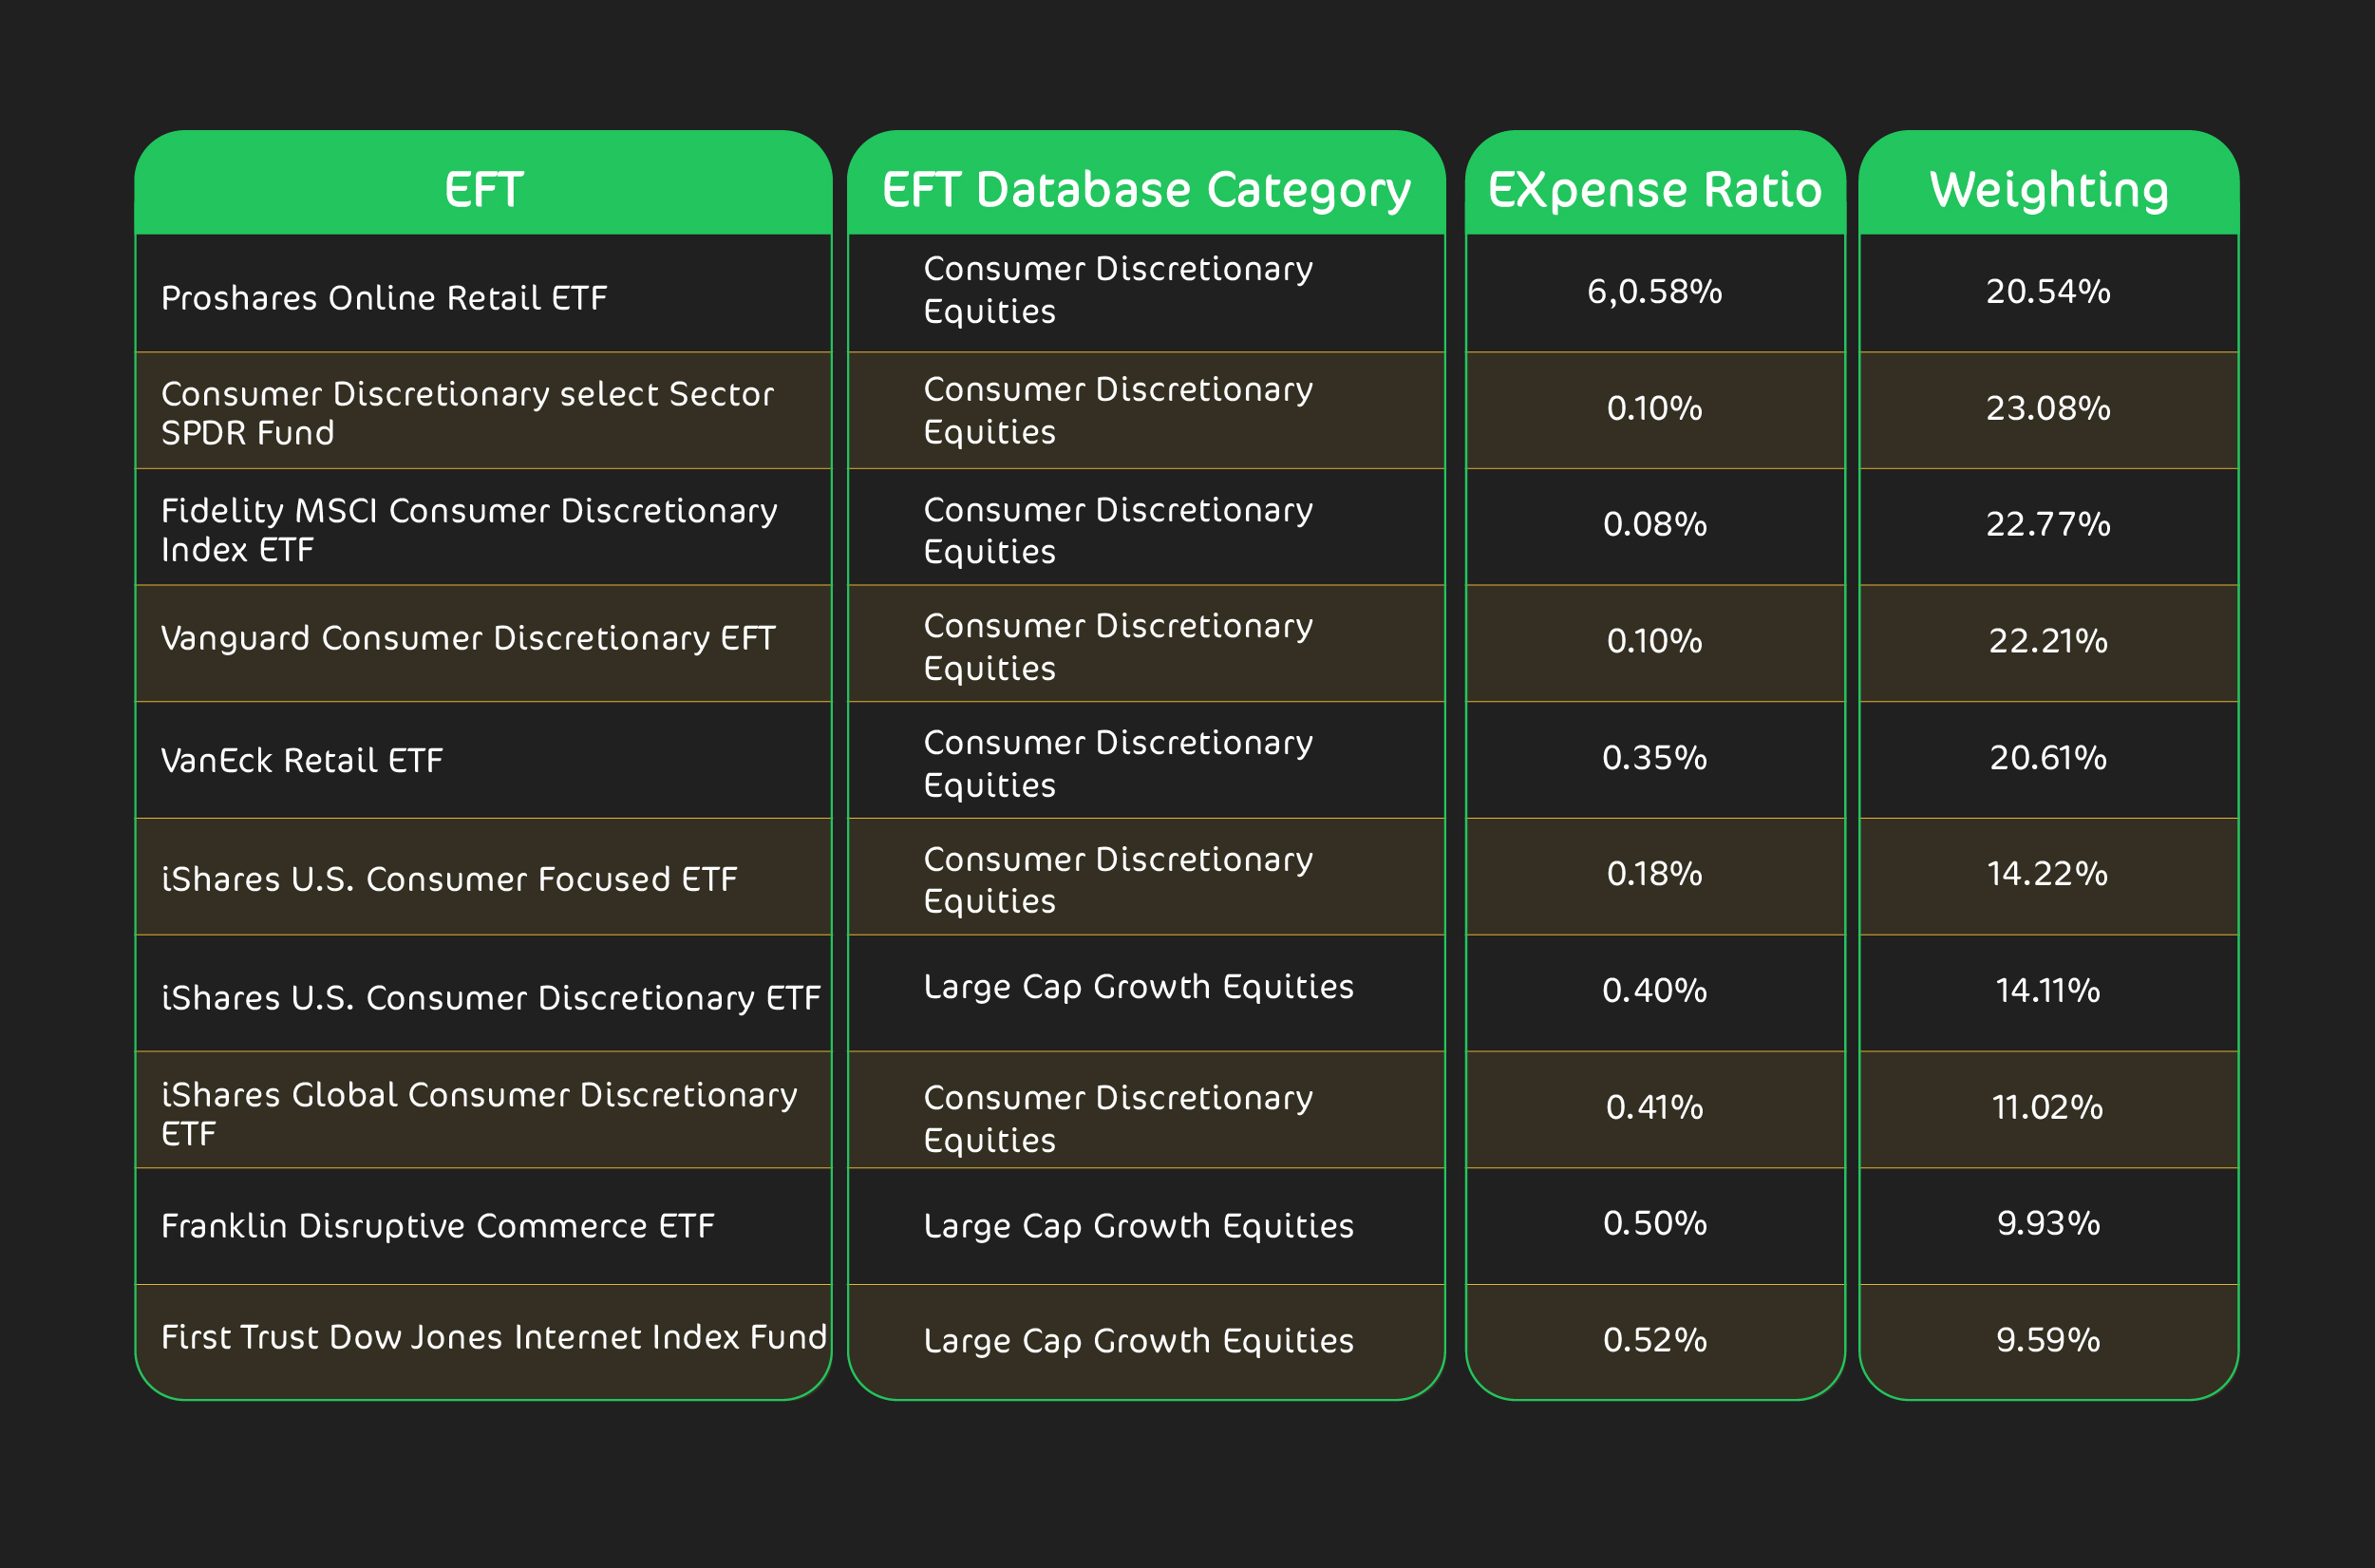
Task: Click "iShares U.S. Consumer Discretionary ETF"
Action: pos(491,998)
